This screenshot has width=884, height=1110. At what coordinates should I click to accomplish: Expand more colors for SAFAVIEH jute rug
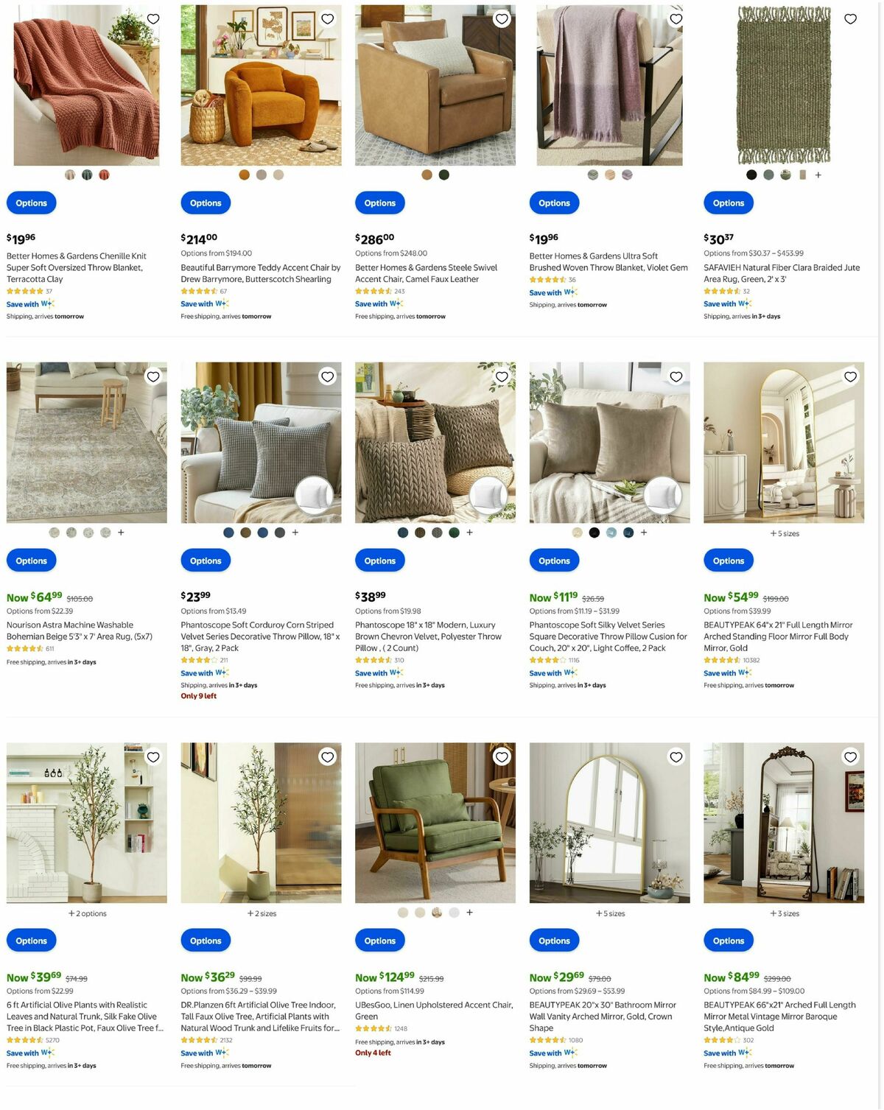(x=818, y=175)
